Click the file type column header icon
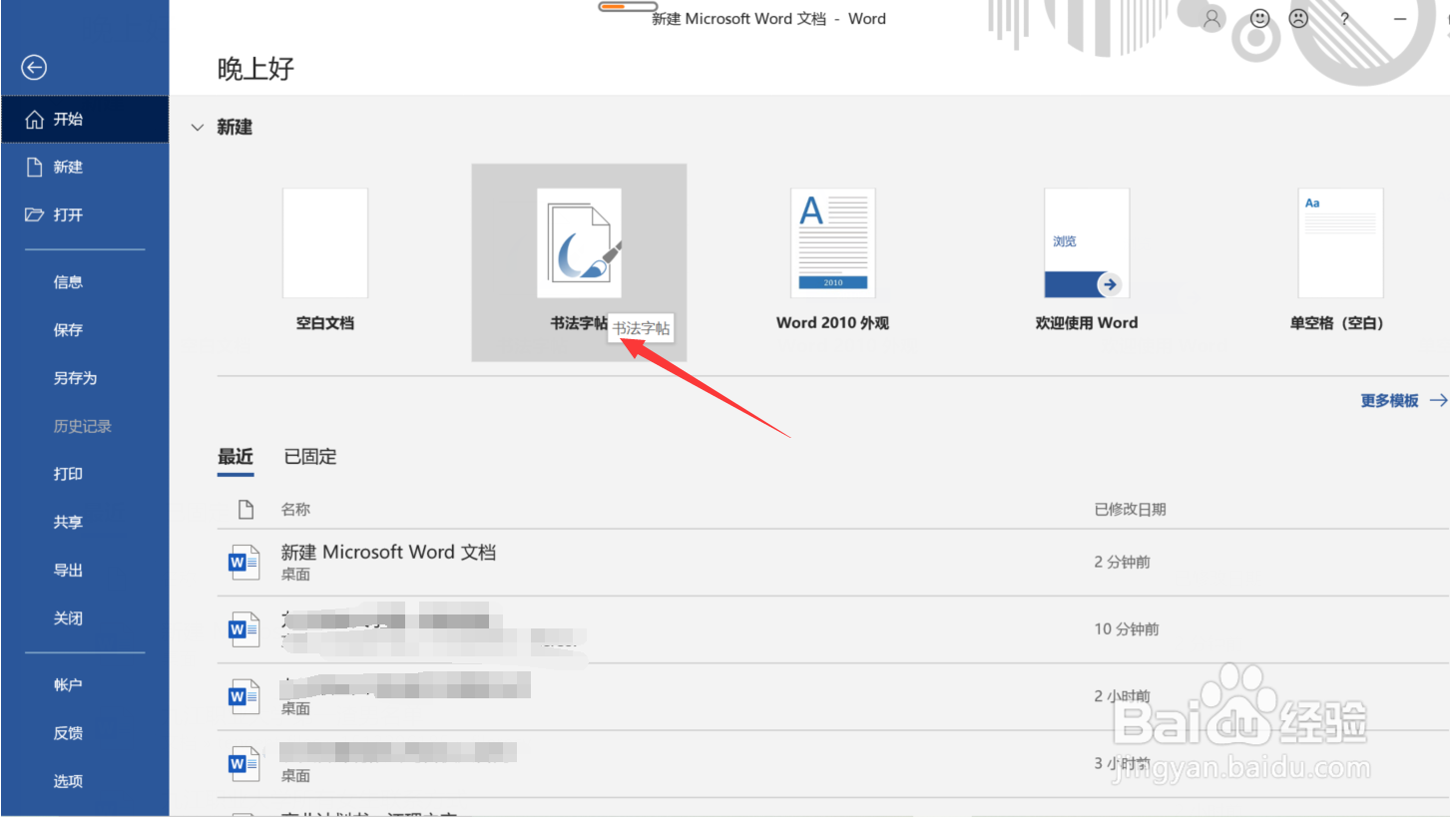The height and width of the screenshot is (817, 1450). pos(245,510)
